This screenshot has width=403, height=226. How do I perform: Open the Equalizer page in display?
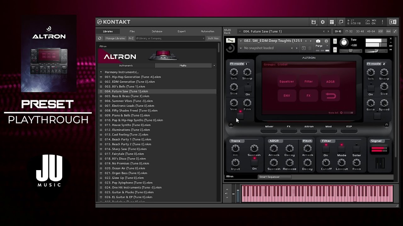(x=287, y=82)
